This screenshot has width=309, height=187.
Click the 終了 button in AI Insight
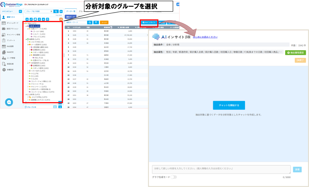point(300,60)
